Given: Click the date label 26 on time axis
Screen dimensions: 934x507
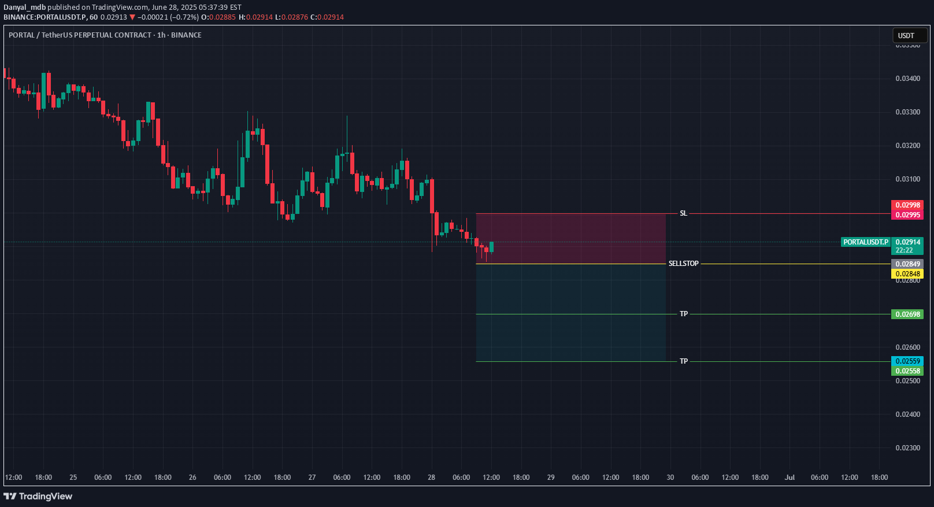Looking at the screenshot, I should click(192, 478).
